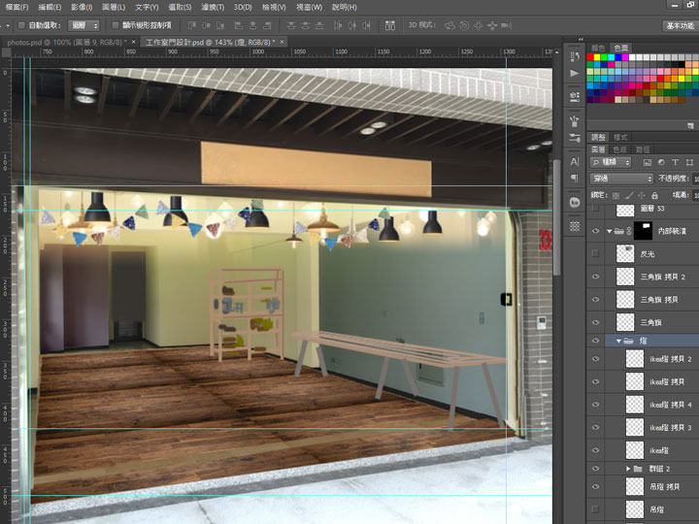Collapse the 燈 layer group
The image size is (699, 524).
point(618,342)
